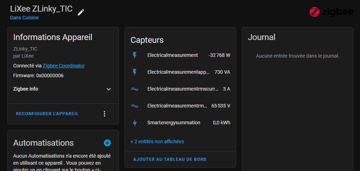This screenshot has height=171, width=360.
Task: Click the Journal card heading
Action: point(261,37)
